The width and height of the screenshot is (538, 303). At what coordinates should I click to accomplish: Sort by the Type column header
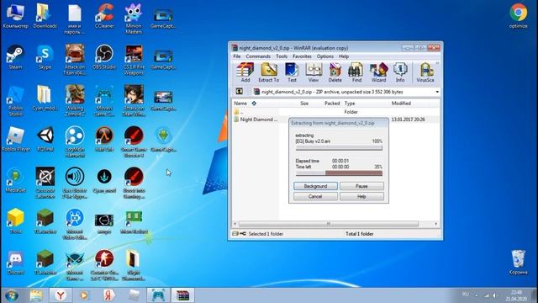coord(350,103)
